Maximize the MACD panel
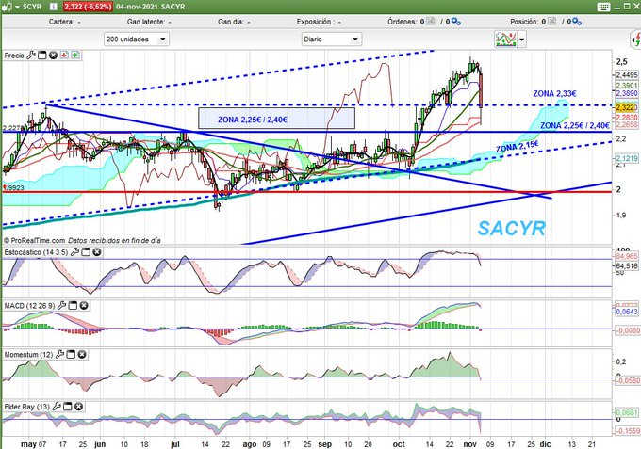The height and width of the screenshot is (449, 641). coord(73,305)
